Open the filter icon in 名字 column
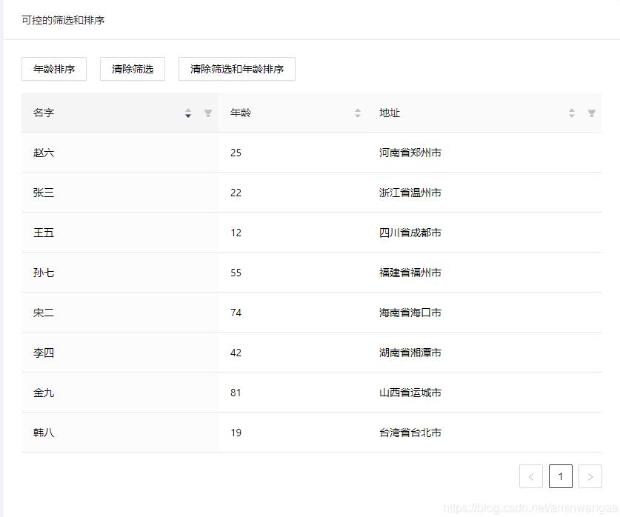 pos(208,113)
